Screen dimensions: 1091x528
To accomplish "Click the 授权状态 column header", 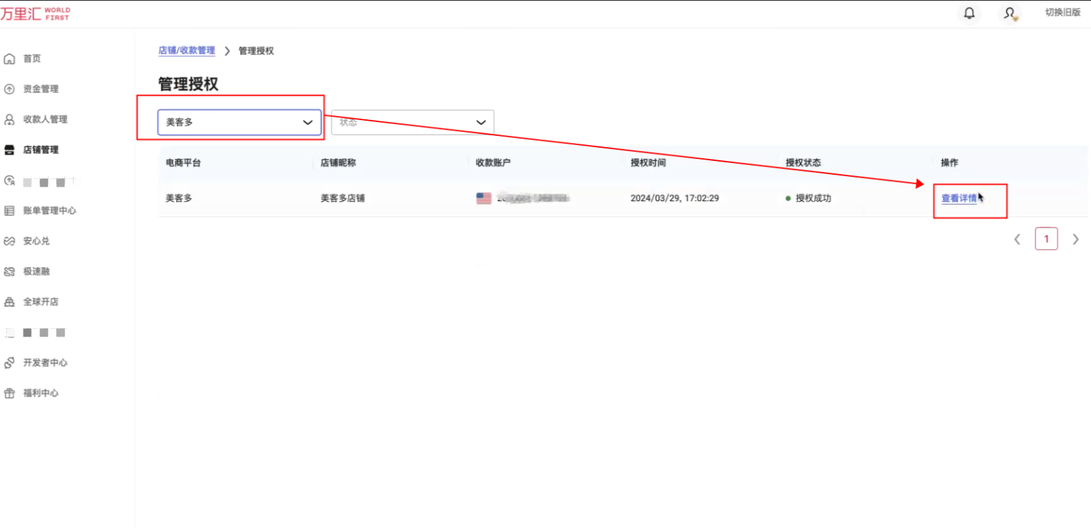I will click(803, 163).
